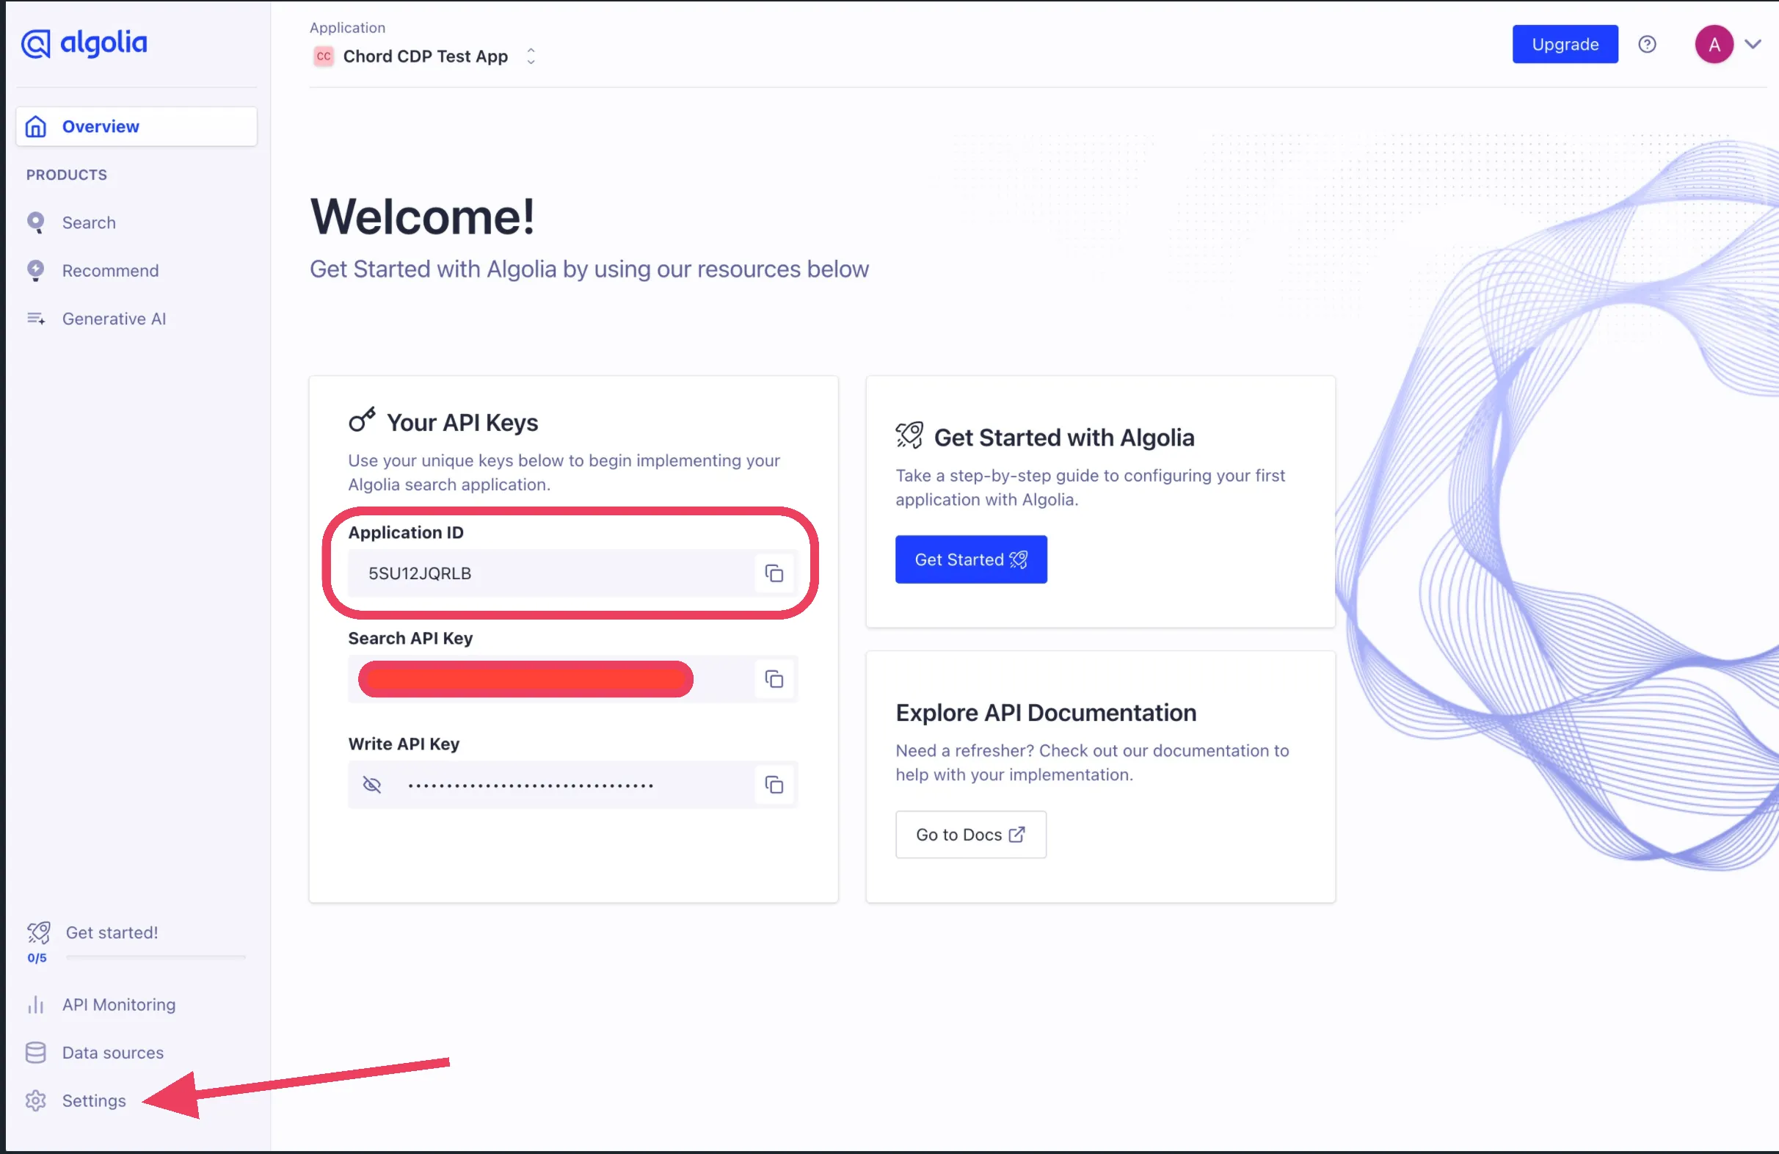This screenshot has height=1154, width=1779.
Task: Click the Search magnifier icon in sidebar
Action: (x=35, y=223)
